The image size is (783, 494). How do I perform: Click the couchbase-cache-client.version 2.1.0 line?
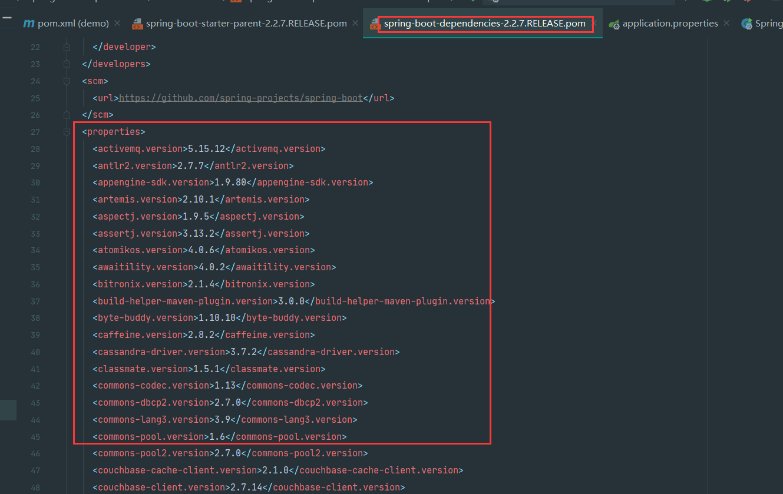(x=278, y=470)
